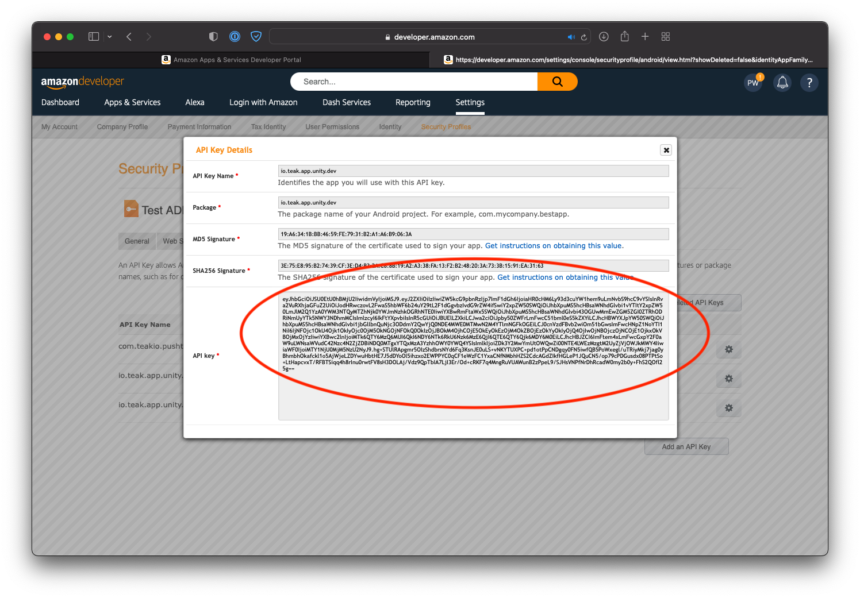Viewport: 860px width, 598px height.
Task: Toggle the Safari sidebar button
Action: click(x=94, y=37)
